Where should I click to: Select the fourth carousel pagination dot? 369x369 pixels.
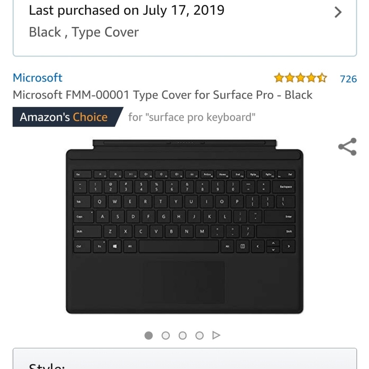coord(200,335)
